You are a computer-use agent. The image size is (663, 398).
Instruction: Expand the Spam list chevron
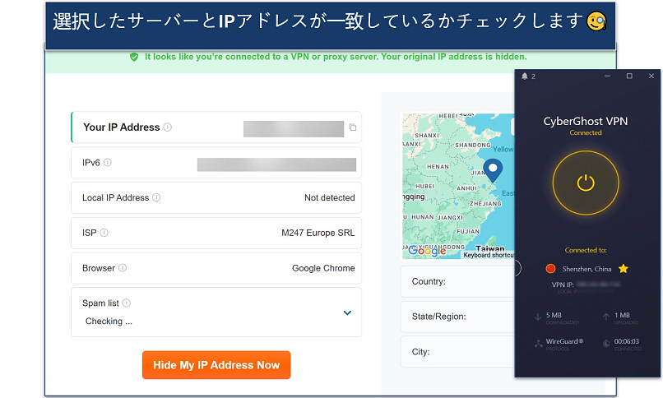pos(347,313)
